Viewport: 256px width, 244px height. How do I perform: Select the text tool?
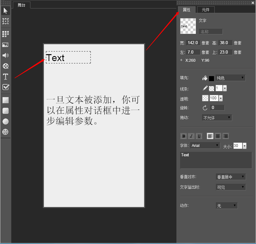(x=5, y=77)
